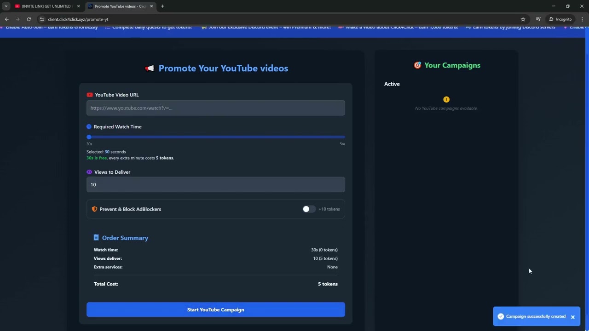Click the Views to Deliver input field
The image size is (589, 331).
tap(215, 184)
